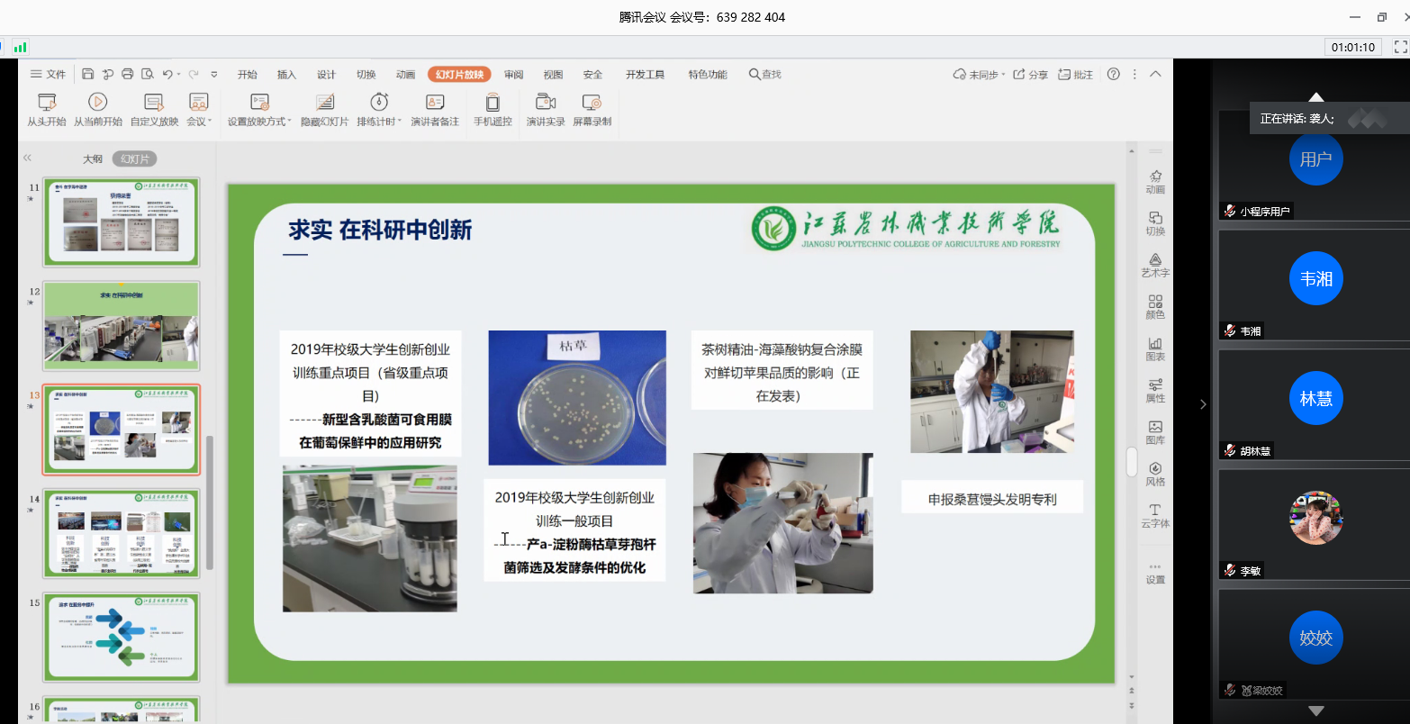Open 演讲者备注 presenter notes
Screen dimensions: 1410x724
[435, 109]
